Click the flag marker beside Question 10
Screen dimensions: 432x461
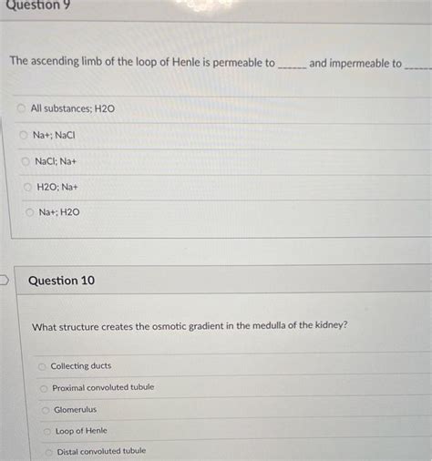4,280
